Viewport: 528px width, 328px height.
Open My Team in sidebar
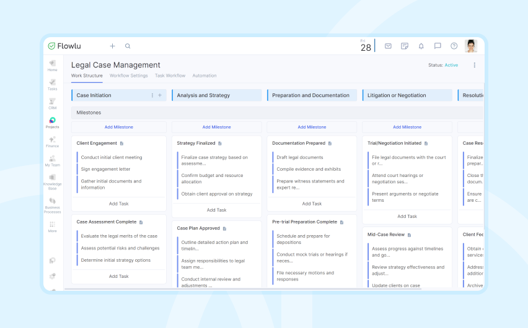point(52,161)
